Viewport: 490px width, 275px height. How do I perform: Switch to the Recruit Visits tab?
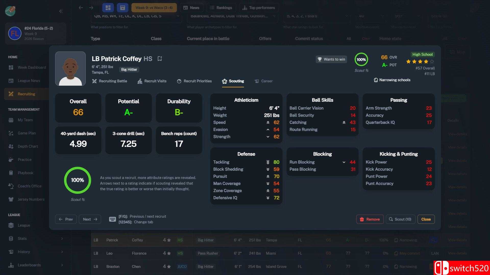(x=152, y=81)
